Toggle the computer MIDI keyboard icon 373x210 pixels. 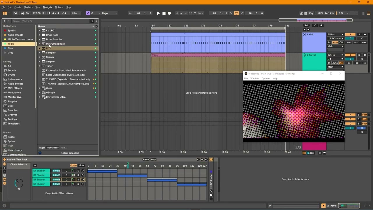(306, 13)
